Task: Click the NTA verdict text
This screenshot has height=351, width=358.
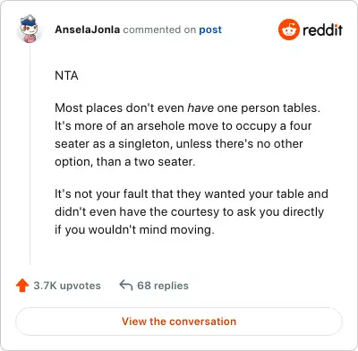Action: point(66,75)
